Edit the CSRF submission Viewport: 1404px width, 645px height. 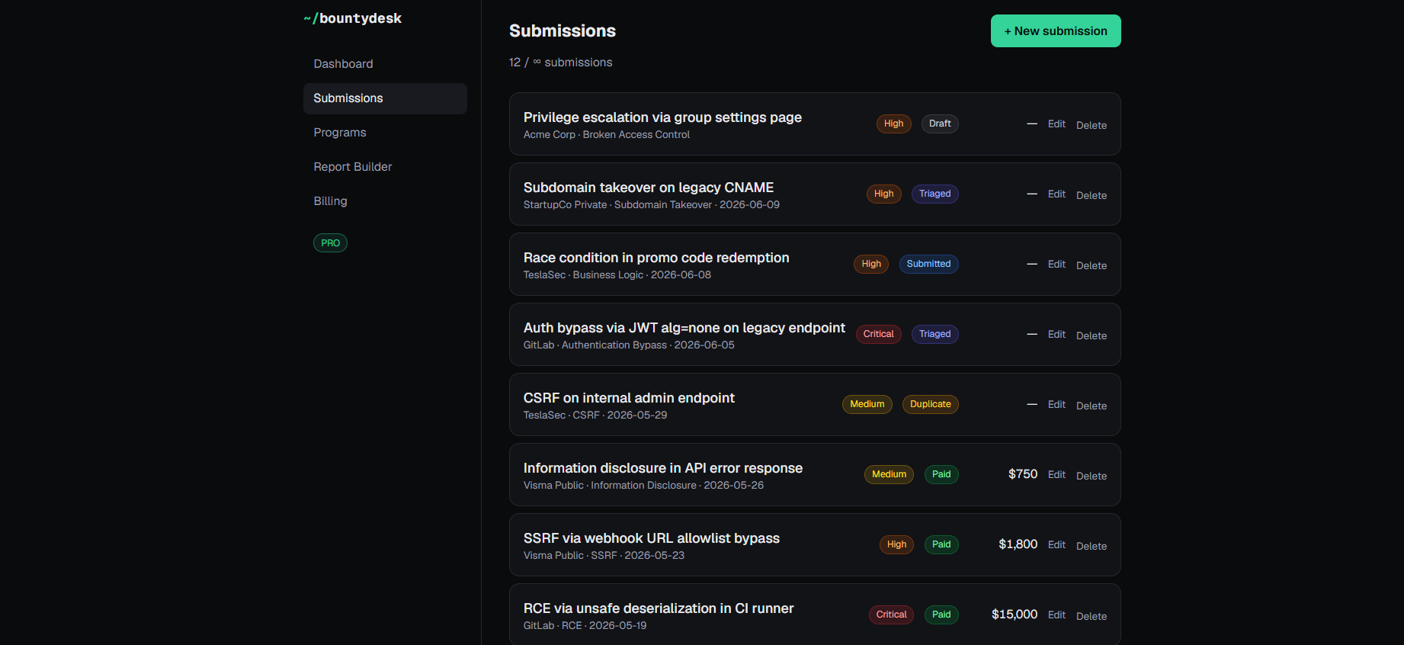[1056, 404]
